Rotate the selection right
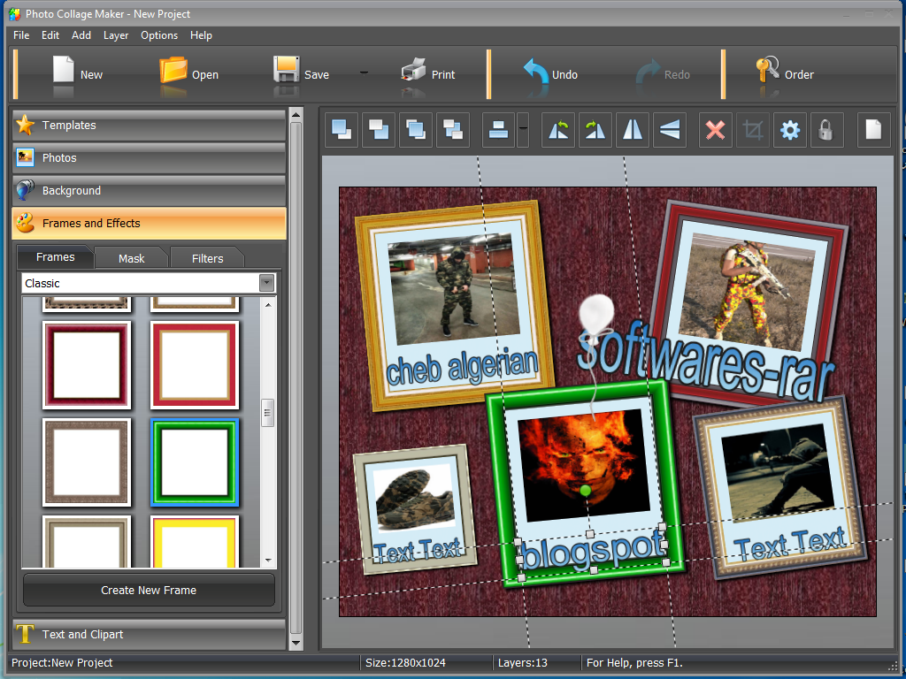Viewport: 906px width, 679px height. coord(595,130)
